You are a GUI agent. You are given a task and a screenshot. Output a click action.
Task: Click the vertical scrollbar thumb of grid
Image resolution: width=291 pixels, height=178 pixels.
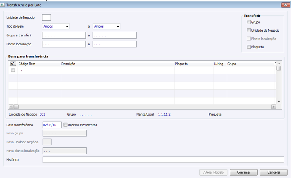(x=279, y=68)
